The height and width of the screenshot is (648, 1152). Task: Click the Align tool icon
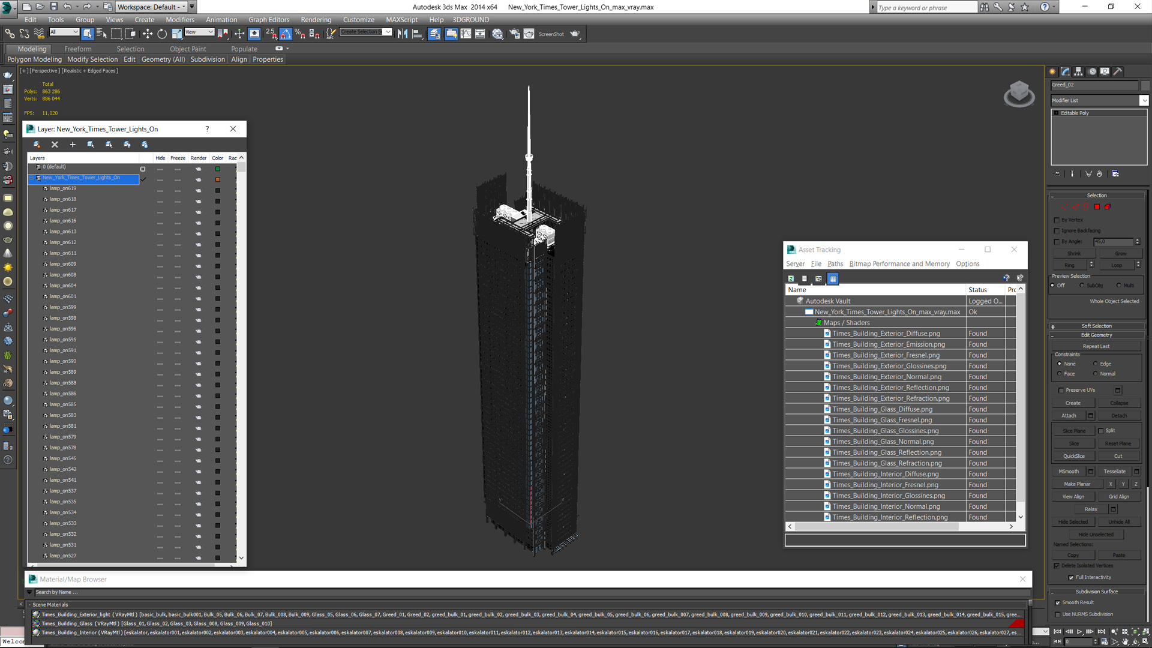418,34
